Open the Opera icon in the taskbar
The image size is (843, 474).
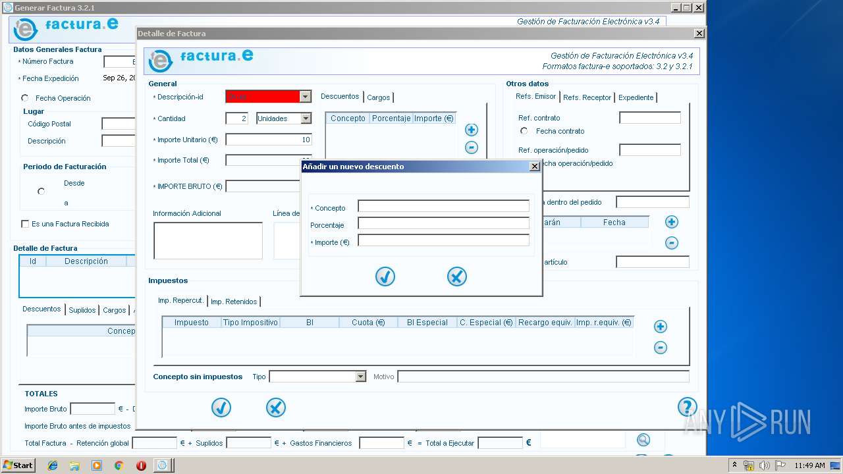tap(141, 465)
